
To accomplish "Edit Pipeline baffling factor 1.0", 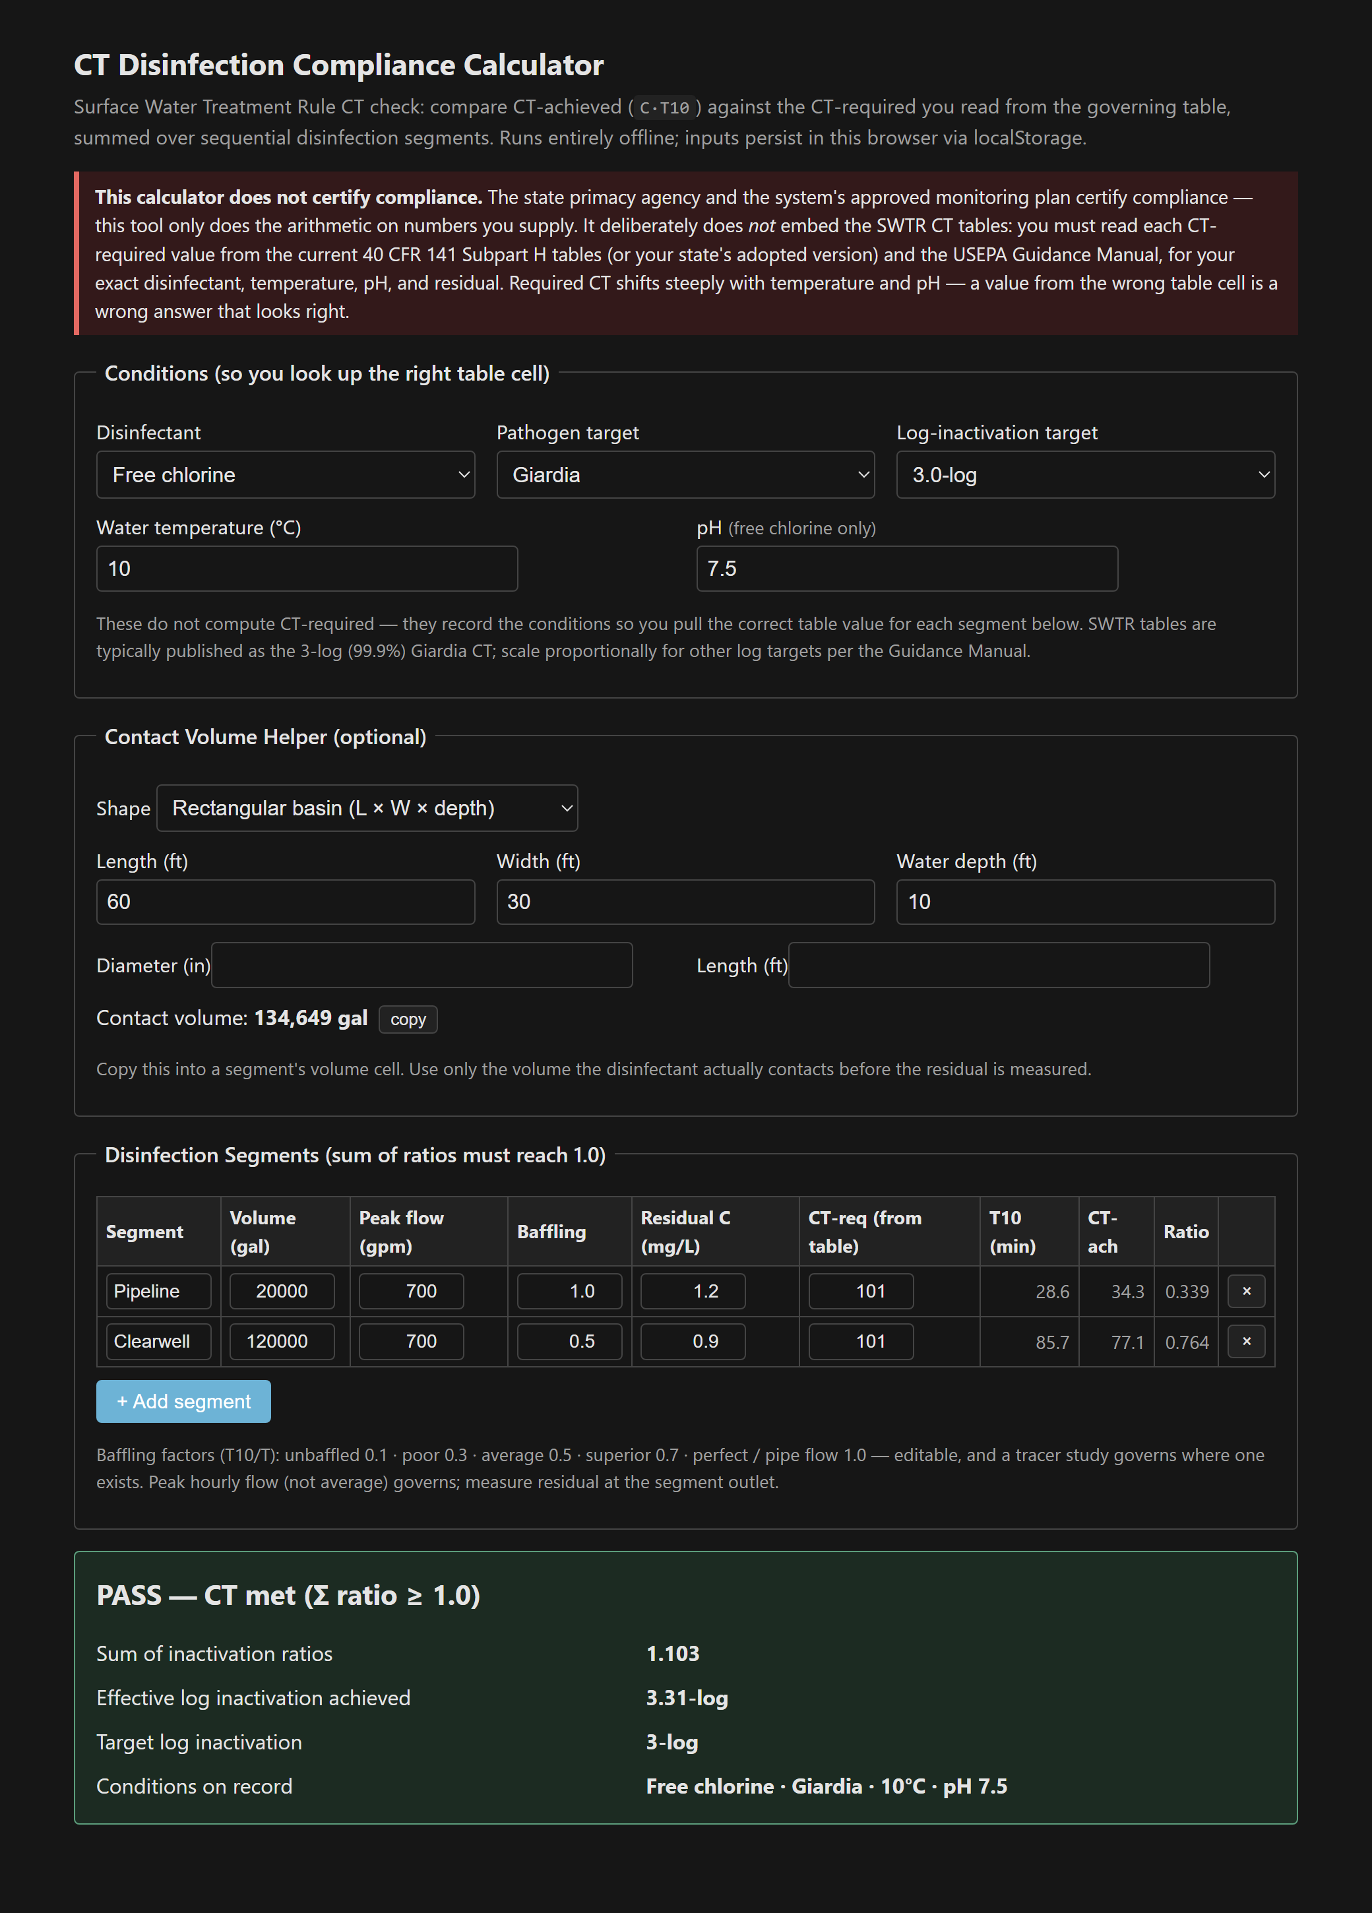I will 569,1292.
